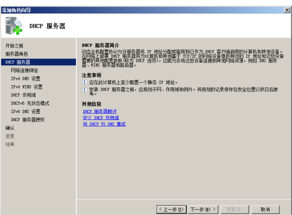This screenshot has height=215, width=292.
Task: Click the greyed 安装 button
Action: pyautogui.click(x=234, y=209)
